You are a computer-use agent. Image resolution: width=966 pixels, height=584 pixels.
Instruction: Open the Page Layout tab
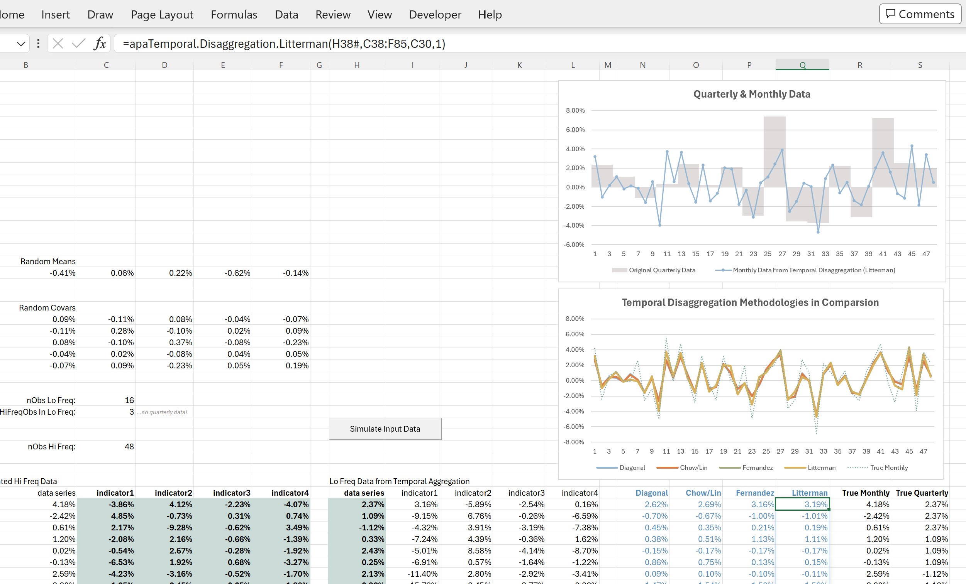pyautogui.click(x=162, y=15)
